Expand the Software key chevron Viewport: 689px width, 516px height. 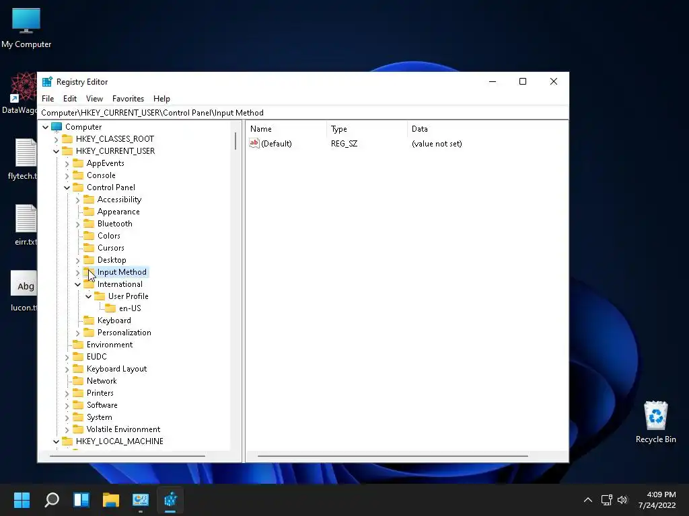click(67, 406)
